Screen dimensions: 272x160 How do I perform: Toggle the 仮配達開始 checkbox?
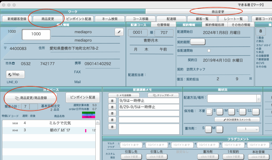click(x=209, y=50)
